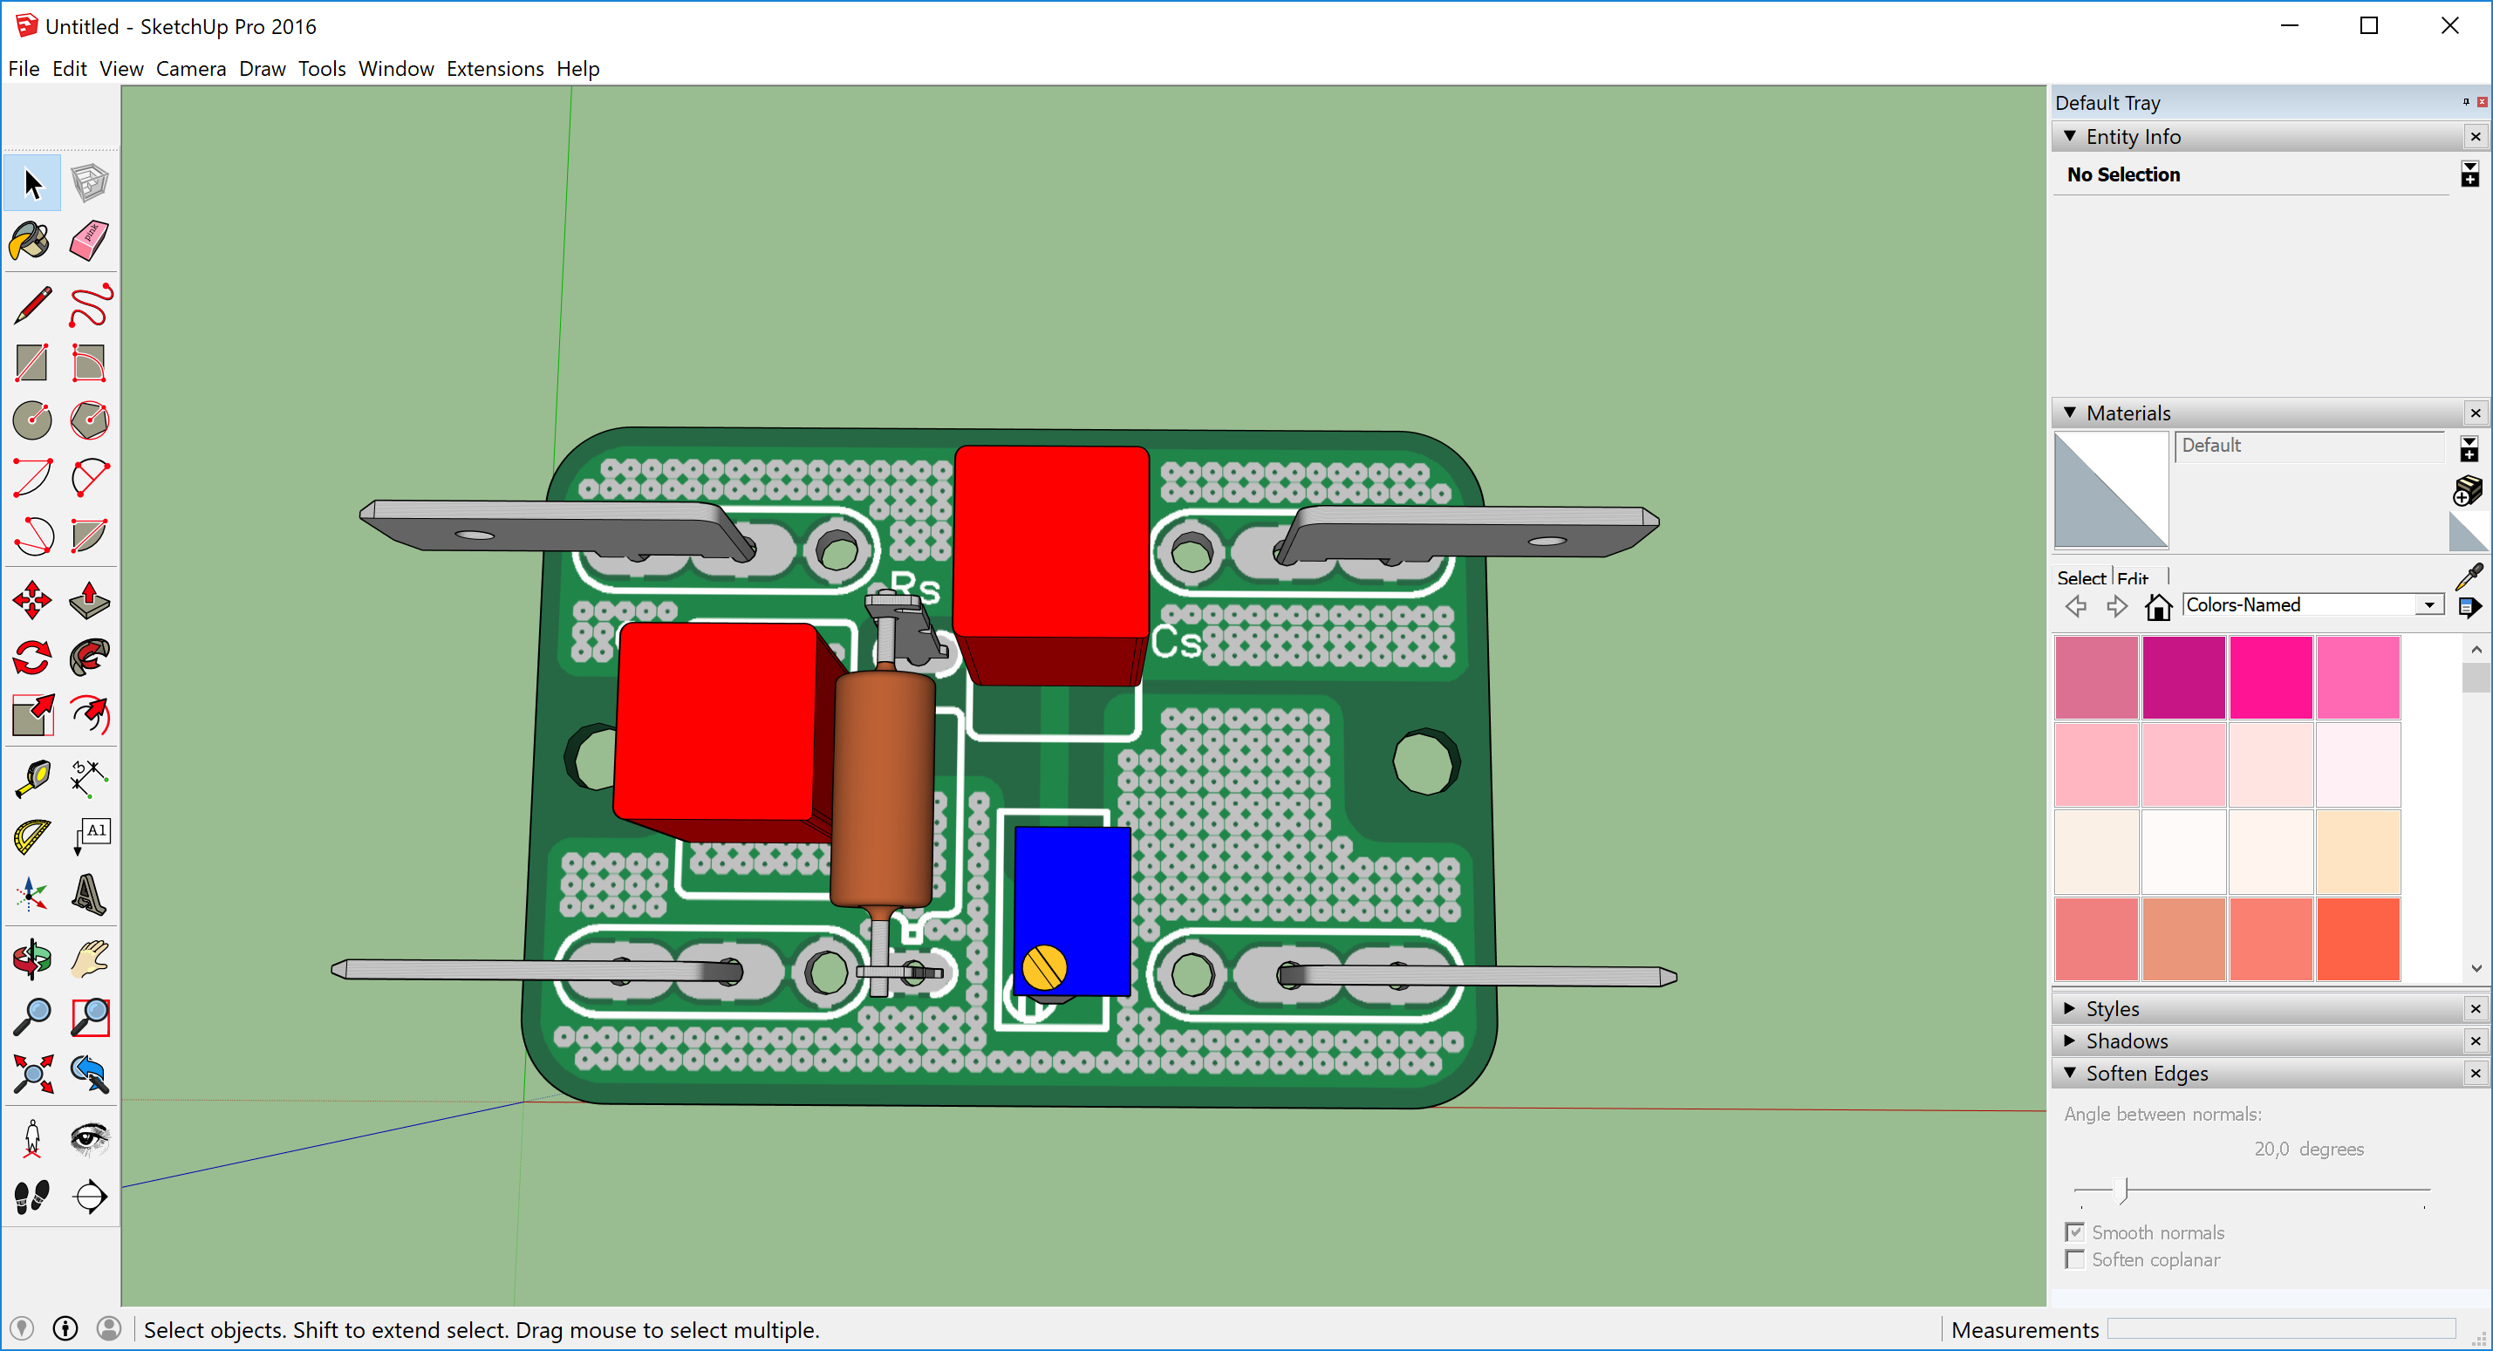Click the Default material preview thumbnail
The width and height of the screenshot is (2493, 1351).
click(x=2110, y=491)
